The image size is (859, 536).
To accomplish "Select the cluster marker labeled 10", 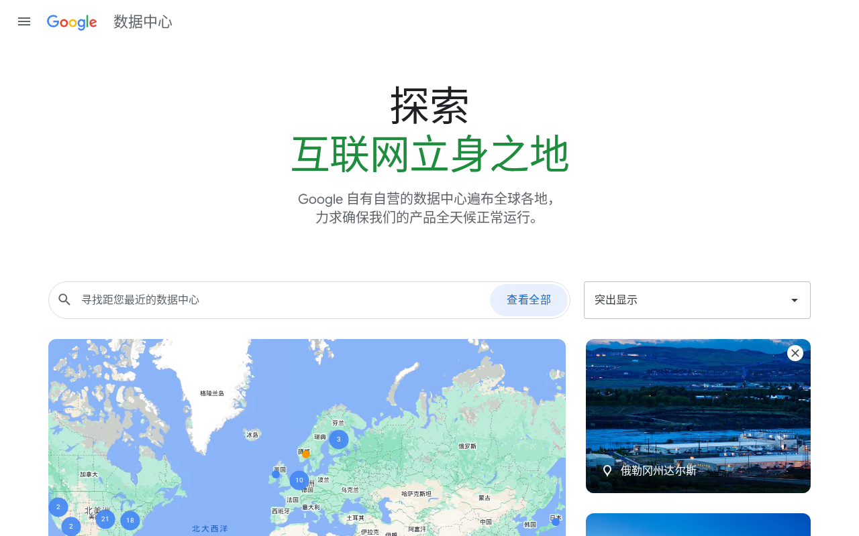I will coord(299,480).
